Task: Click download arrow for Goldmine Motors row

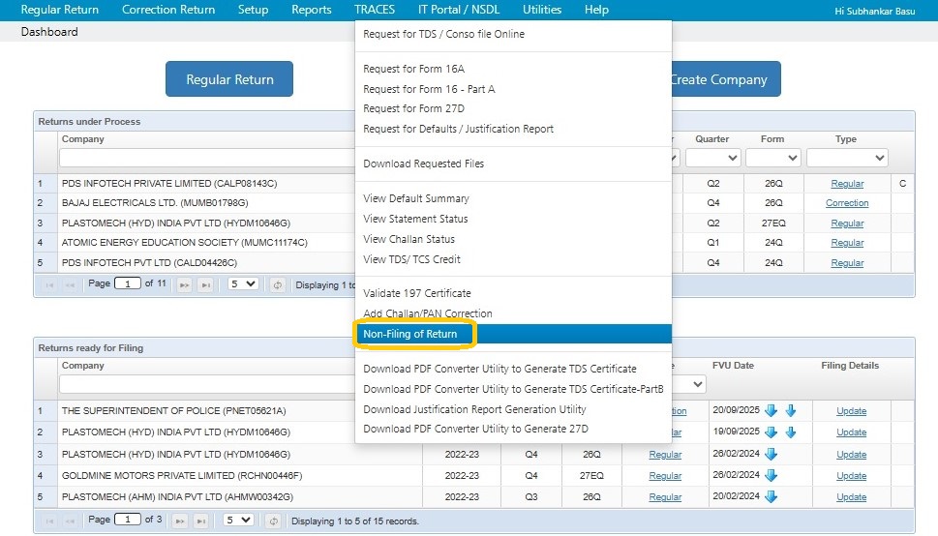Action: tap(772, 476)
